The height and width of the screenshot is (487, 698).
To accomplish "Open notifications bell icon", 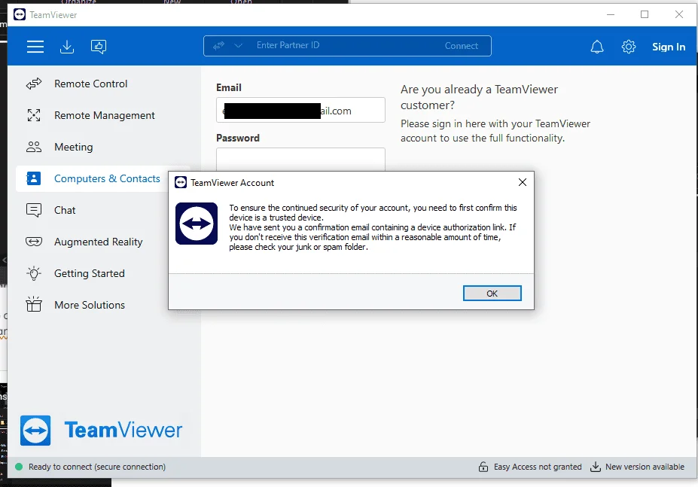I will pos(597,47).
